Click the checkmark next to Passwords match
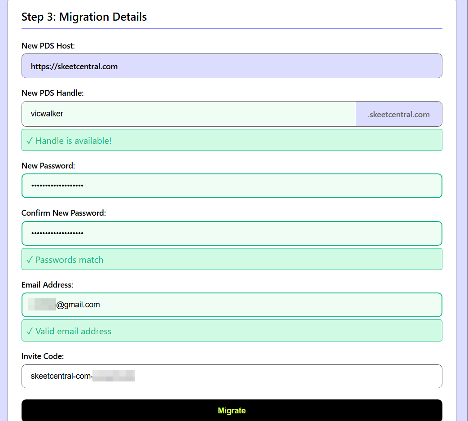The image size is (468, 421). (x=30, y=260)
